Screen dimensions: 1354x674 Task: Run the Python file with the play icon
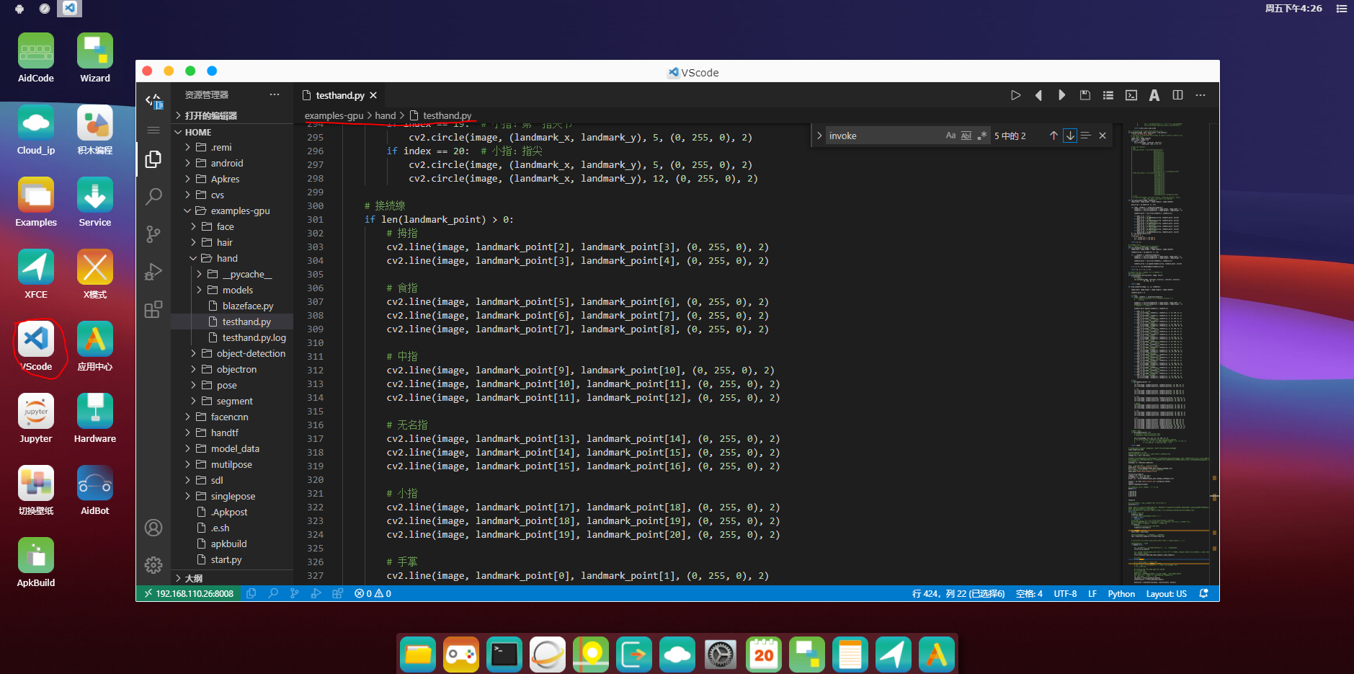[1015, 95]
